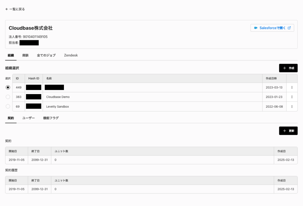This screenshot has height=206, width=303.
Task: Open the three-dot menu for organization 449
Action: point(292,87)
